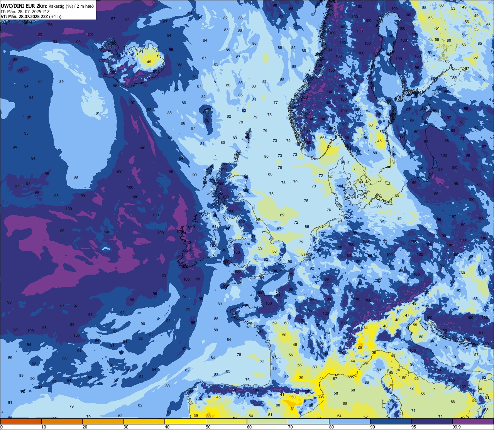Click the 90–95 dark blue legend swatch
The width and height of the screenshot is (494, 430).
[x=391, y=421]
